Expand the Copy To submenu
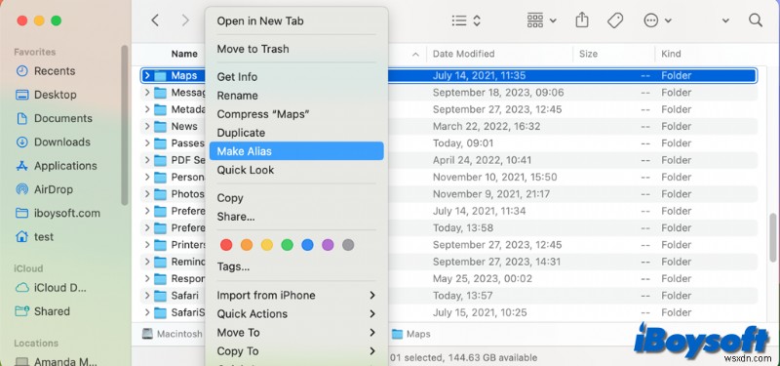Screen dimensions: 780x366 coord(296,351)
